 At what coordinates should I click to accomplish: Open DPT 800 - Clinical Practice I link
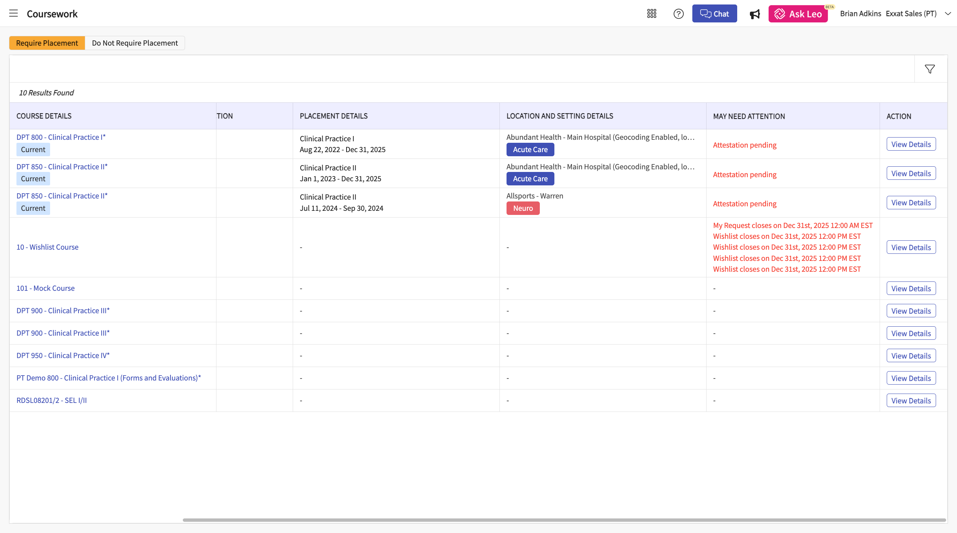(61, 137)
